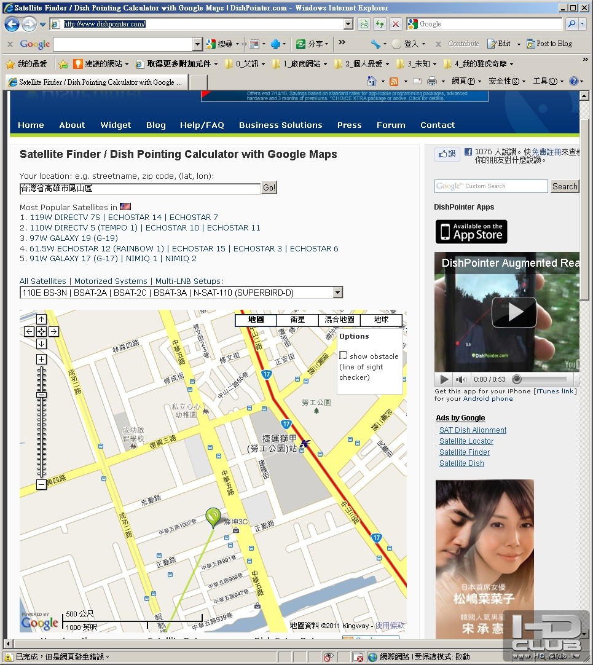
Task: Open SAT Dish Alignment ad link
Action: click(473, 430)
